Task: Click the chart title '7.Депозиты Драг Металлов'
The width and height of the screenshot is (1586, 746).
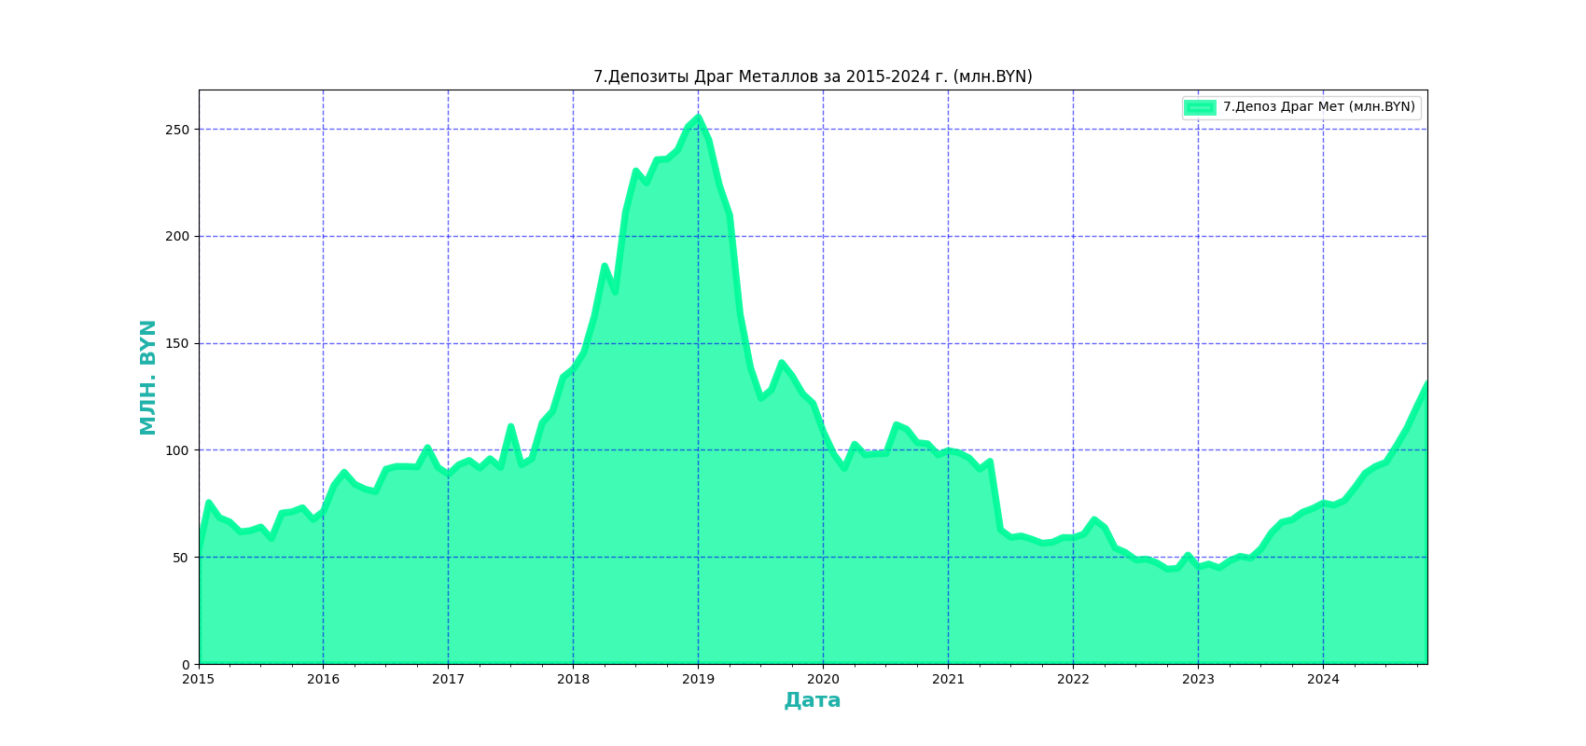Action: click(x=813, y=76)
